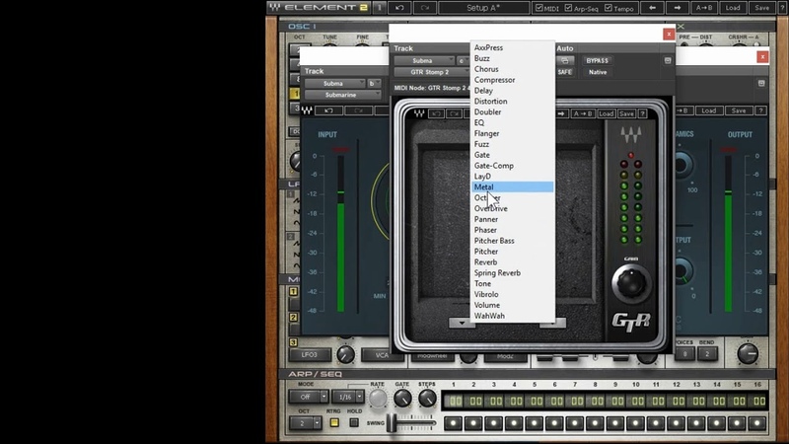Open the 1/16 rate dropdown
Screen dimensions: 789x444
[348, 397]
